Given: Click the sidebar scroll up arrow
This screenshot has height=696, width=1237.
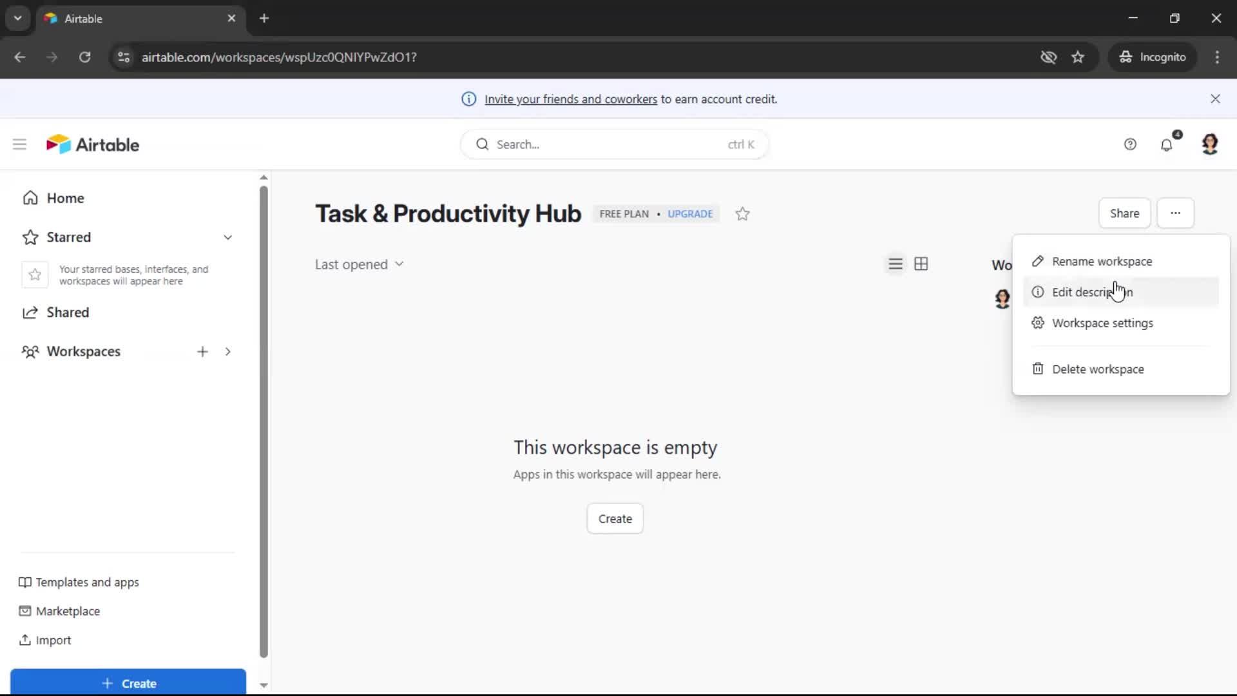Looking at the screenshot, I should pos(264,177).
